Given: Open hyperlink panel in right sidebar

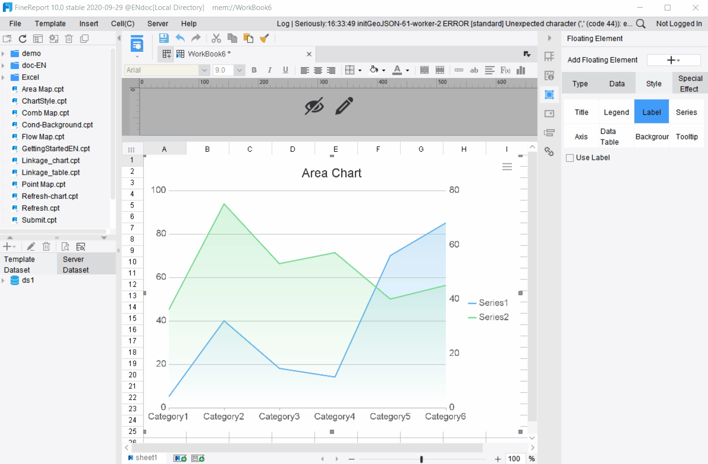Looking at the screenshot, I should [x=549, y=151].
